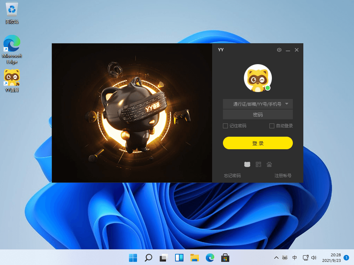Launch Edge from the taskbar
The image size is (354, 265).
click(210, 258)
